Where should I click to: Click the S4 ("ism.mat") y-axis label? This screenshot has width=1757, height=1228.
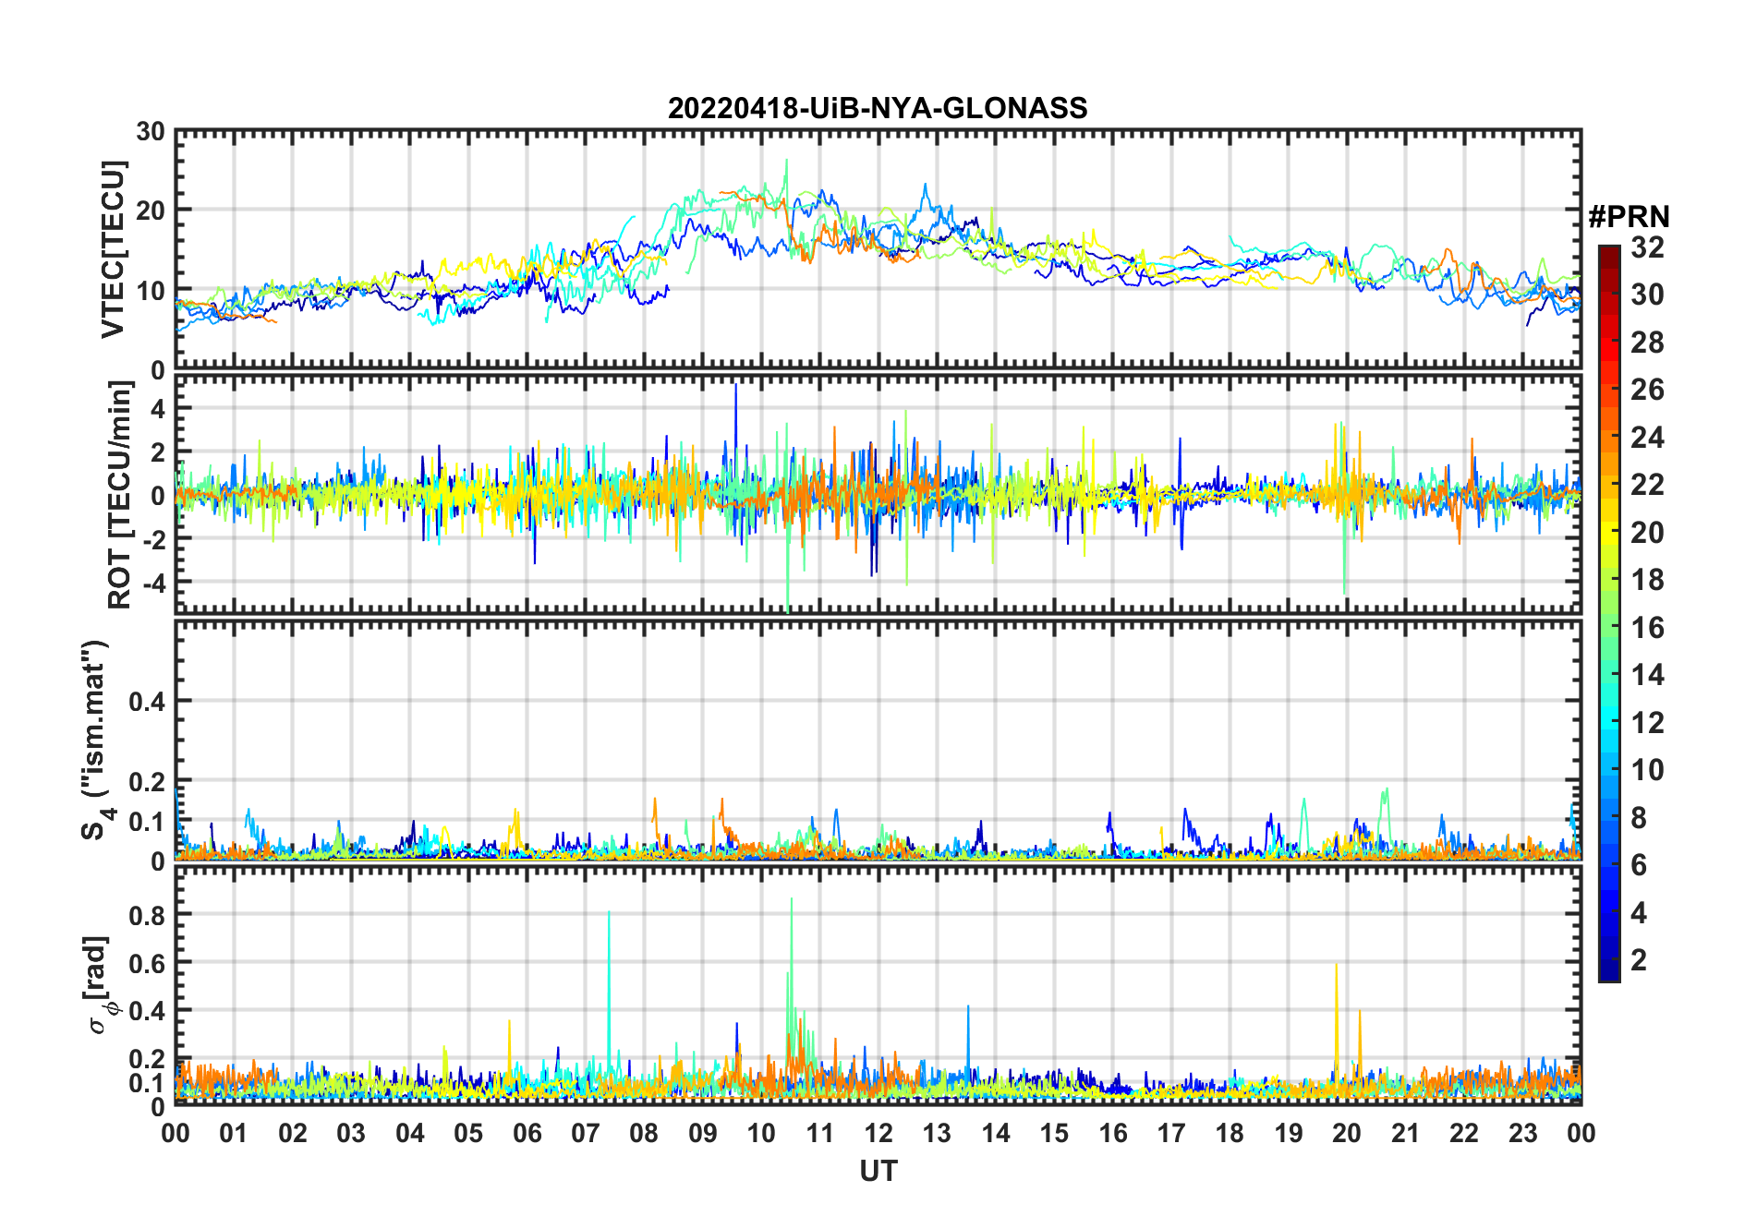pos(96,740)
